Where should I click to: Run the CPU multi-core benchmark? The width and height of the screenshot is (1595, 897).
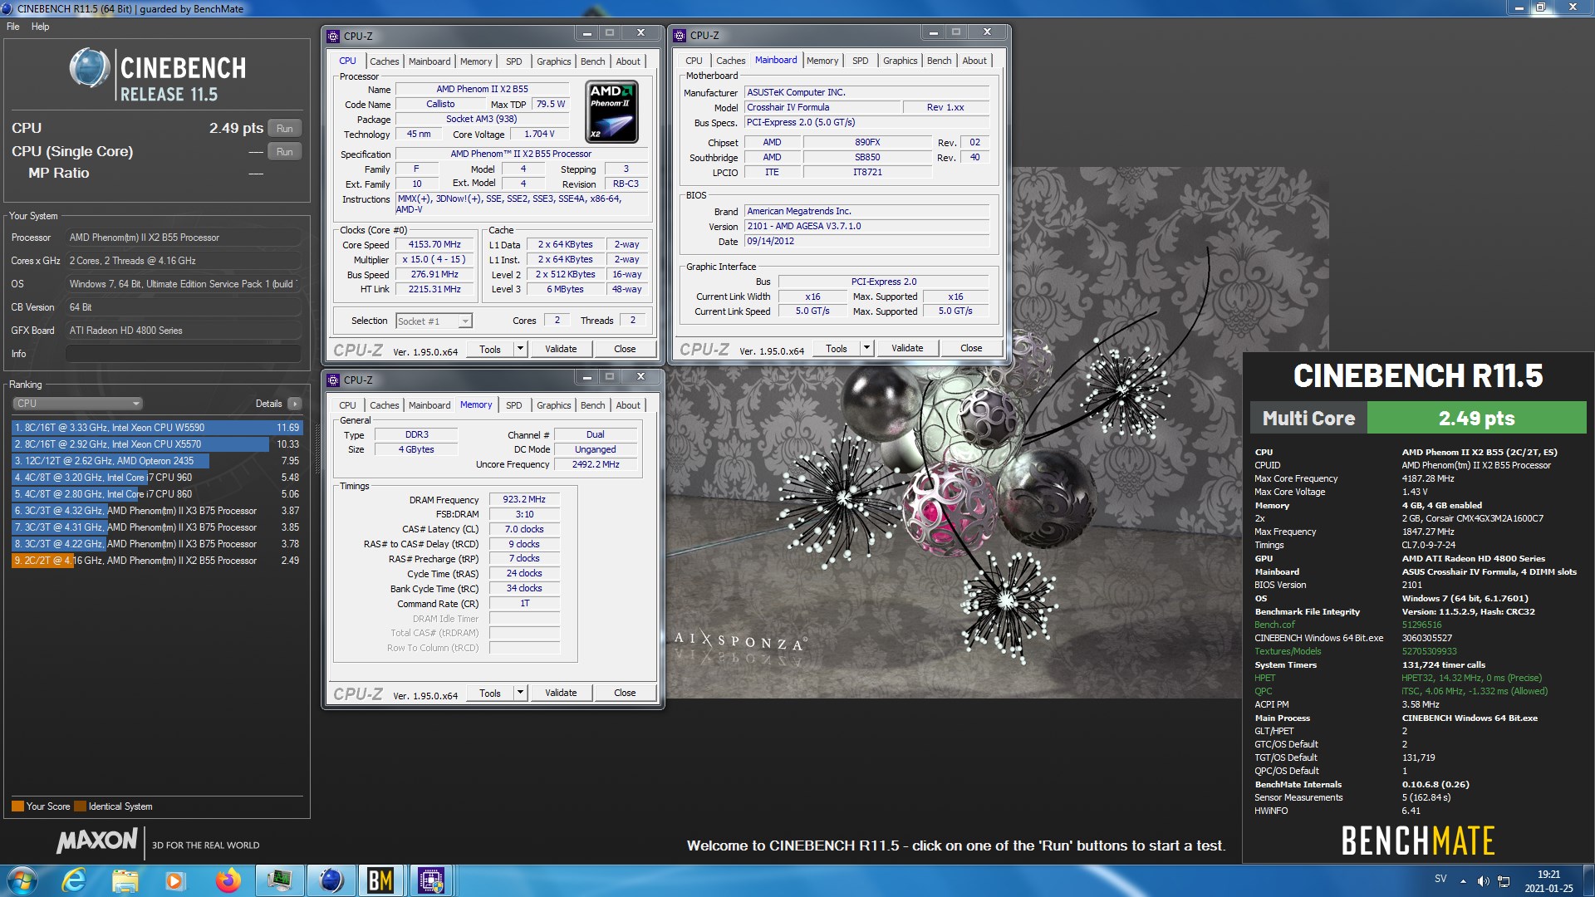tap(284, 129)
